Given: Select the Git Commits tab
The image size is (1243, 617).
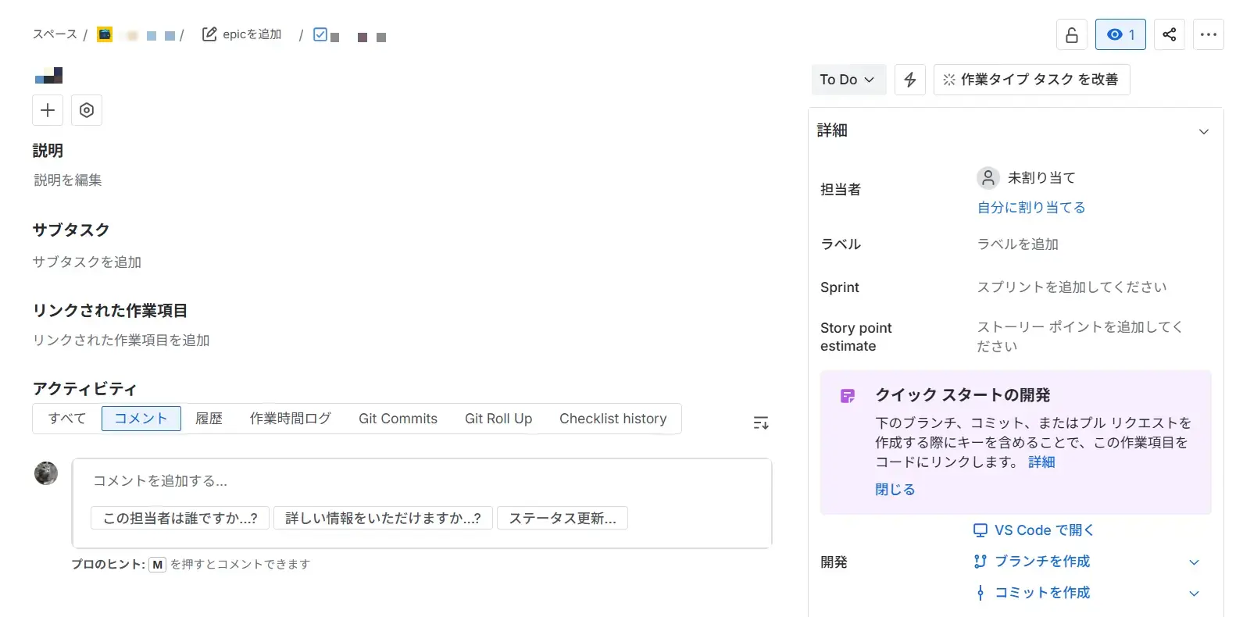Looking at the screenshot, I should point(398,419).
